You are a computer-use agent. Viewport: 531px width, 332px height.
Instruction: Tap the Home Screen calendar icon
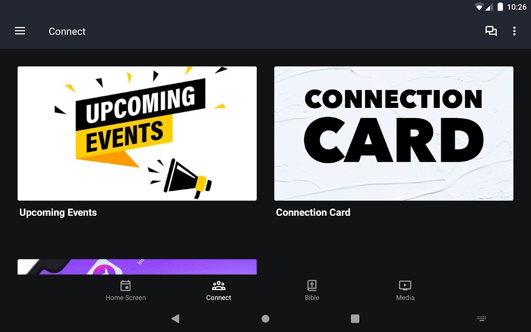(x=125, y=286)
